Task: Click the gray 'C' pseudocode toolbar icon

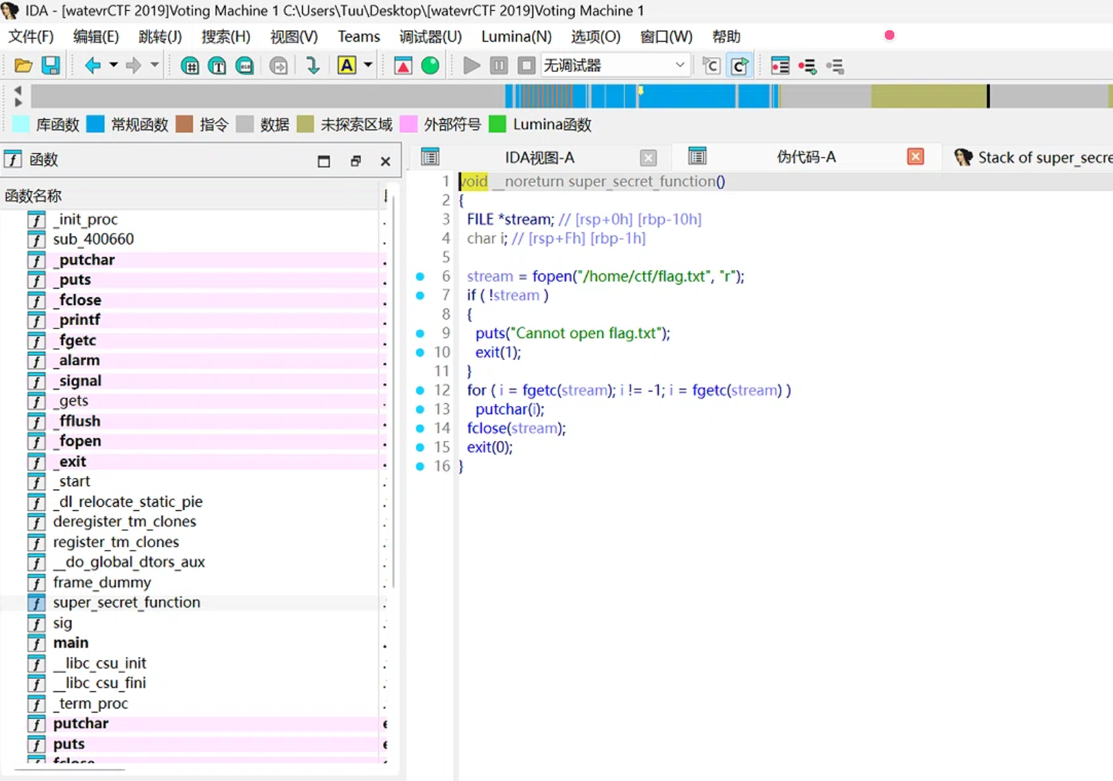Action: click(x=711, y=66)
